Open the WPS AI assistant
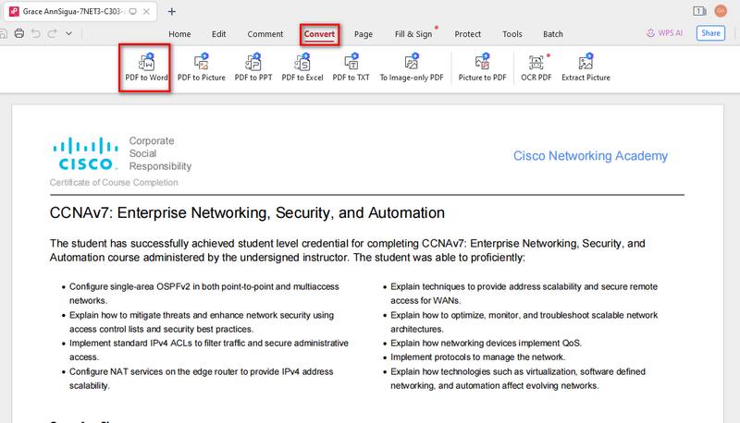 [x=664, y=33]
